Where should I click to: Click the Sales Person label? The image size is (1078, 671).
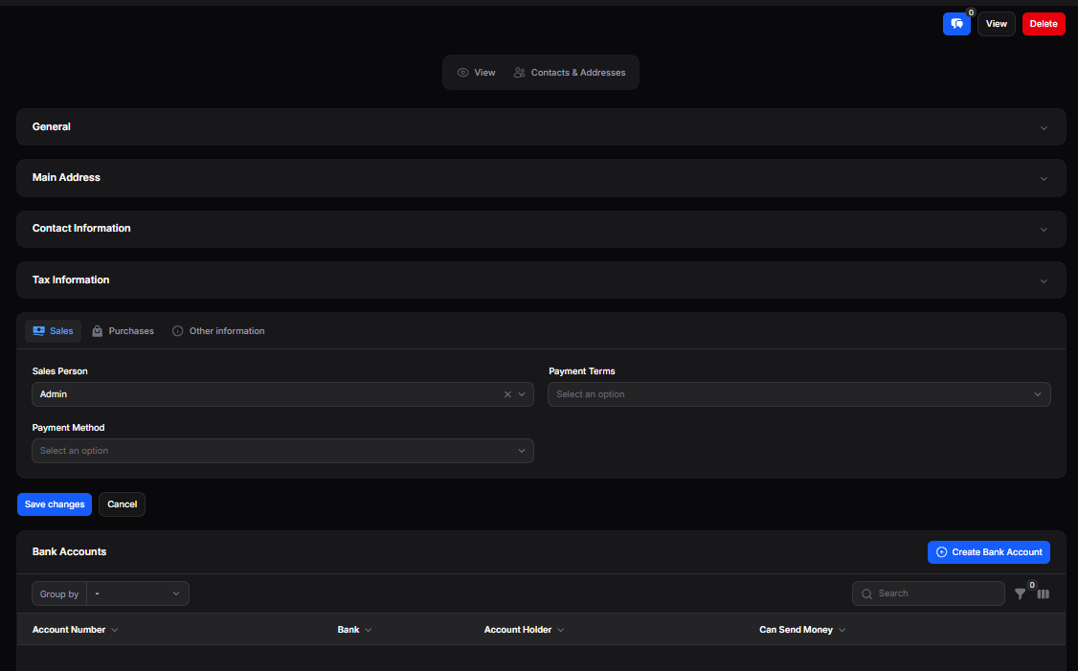(59, 371)
